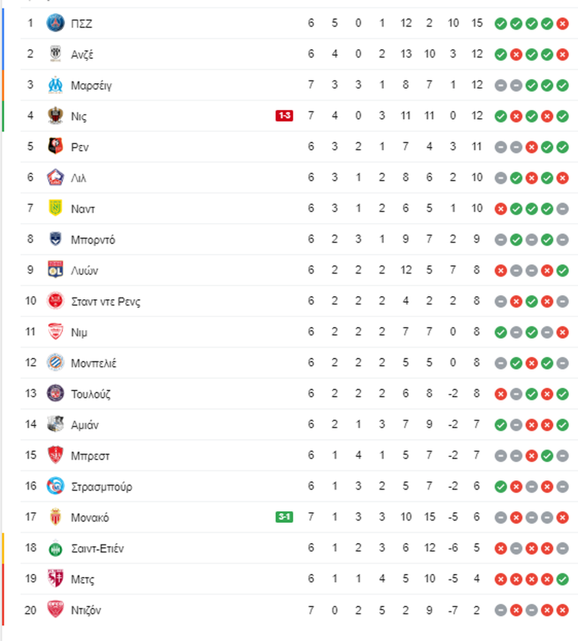Click the Σαιντ-Ετιέν green logo
This screenshot has height=641, width=578.
click(x=55, y=548)
